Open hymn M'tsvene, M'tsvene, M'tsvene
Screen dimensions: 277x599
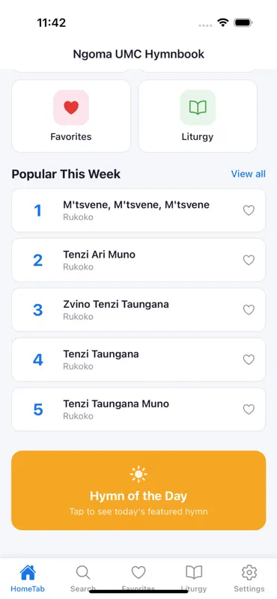[138, 210]
